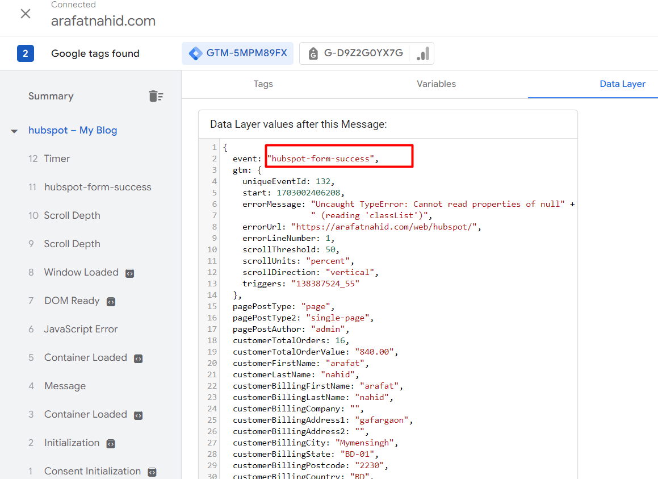This screenshot has height=479, width=658.
Task: Collapse the hubspot – My Blog page group
Action: (x=14, y=131)
